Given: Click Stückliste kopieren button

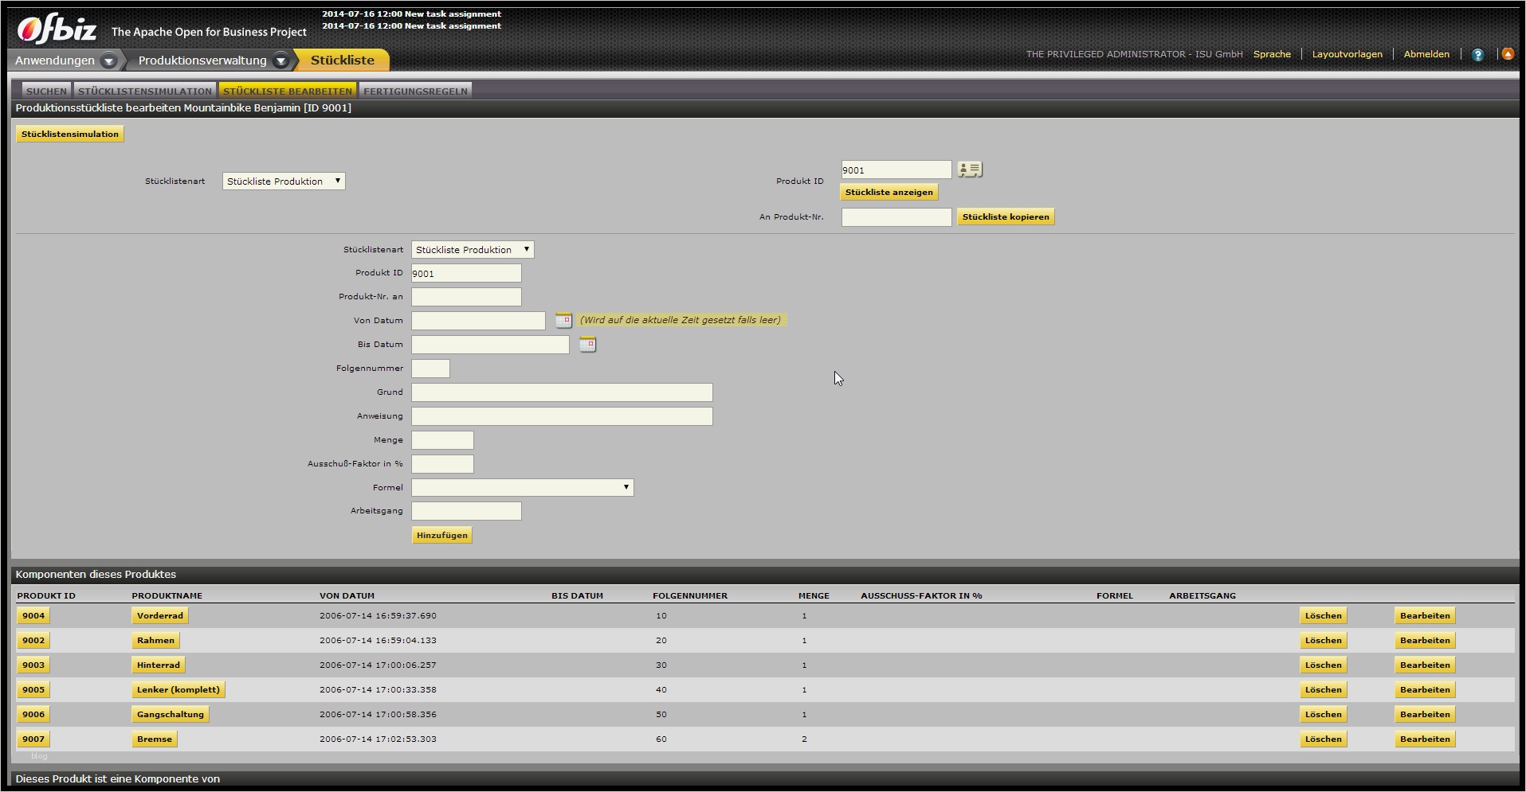Looking at the screenshot, I should (x=1006, y=217).
